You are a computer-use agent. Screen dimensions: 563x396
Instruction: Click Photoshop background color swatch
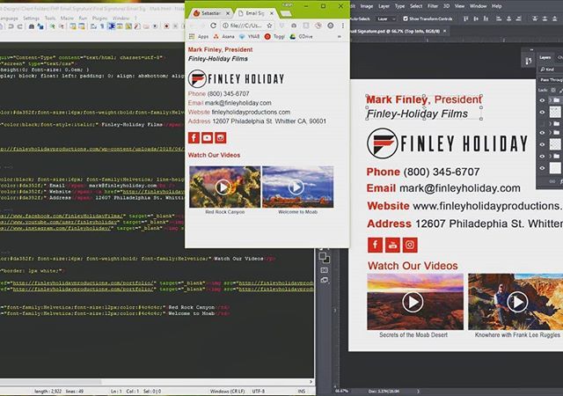[x=326, y=260]
